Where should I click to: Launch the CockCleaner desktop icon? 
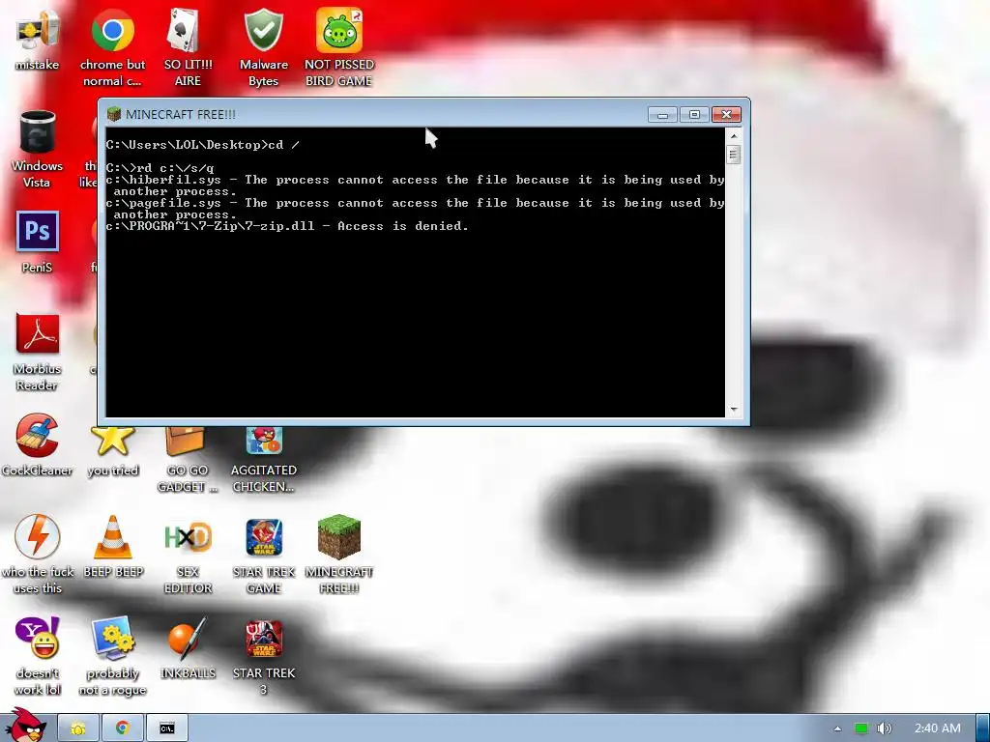pos(37,445)
